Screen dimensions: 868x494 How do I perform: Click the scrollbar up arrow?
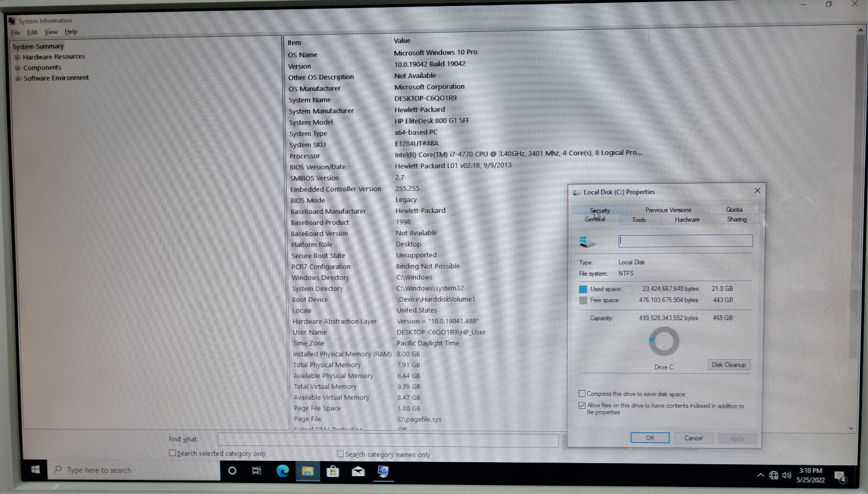860,30
